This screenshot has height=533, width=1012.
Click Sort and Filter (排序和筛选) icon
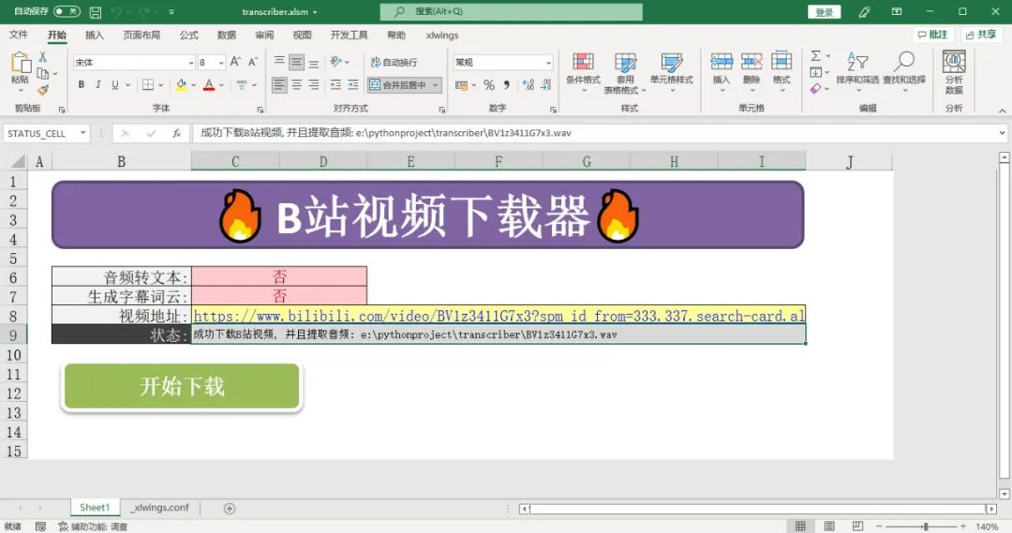click(857, 69)
